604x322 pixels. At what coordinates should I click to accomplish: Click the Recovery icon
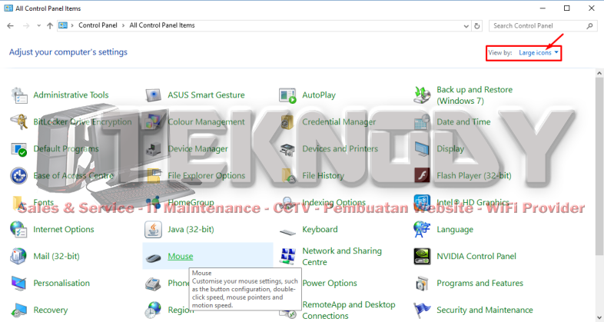point(18,310)
